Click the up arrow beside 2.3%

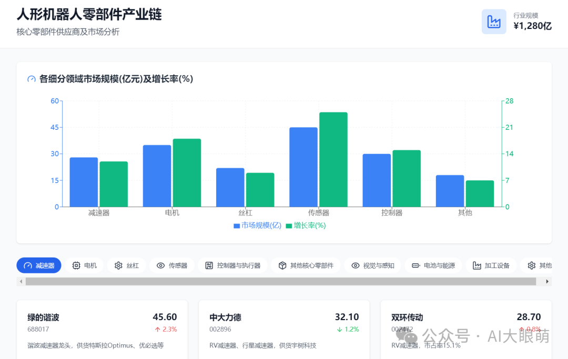pos(158,330)
